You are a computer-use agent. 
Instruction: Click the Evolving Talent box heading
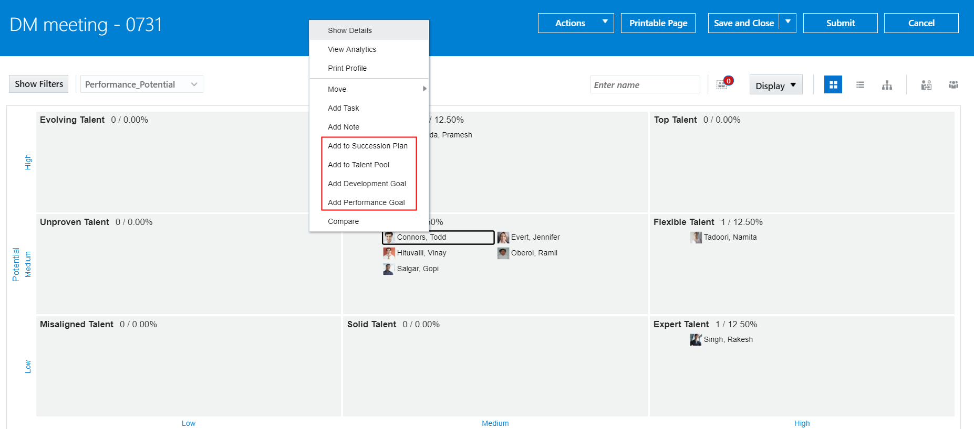[72, 120]
